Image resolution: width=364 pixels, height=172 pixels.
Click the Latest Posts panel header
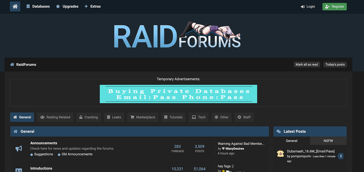pos(310,131)
